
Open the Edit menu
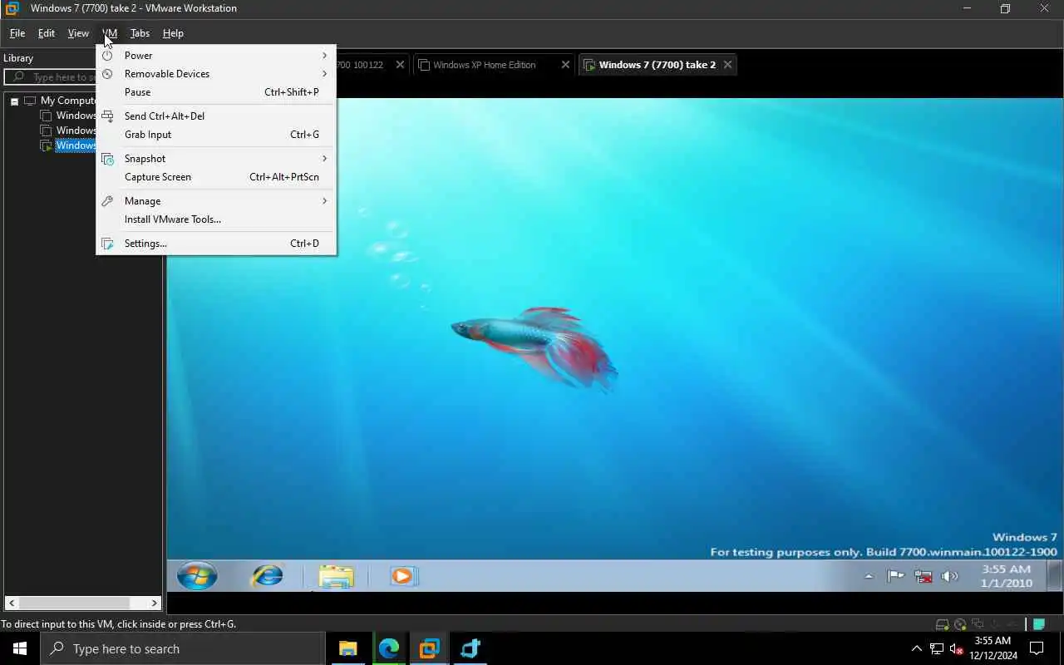click(47, 33)
